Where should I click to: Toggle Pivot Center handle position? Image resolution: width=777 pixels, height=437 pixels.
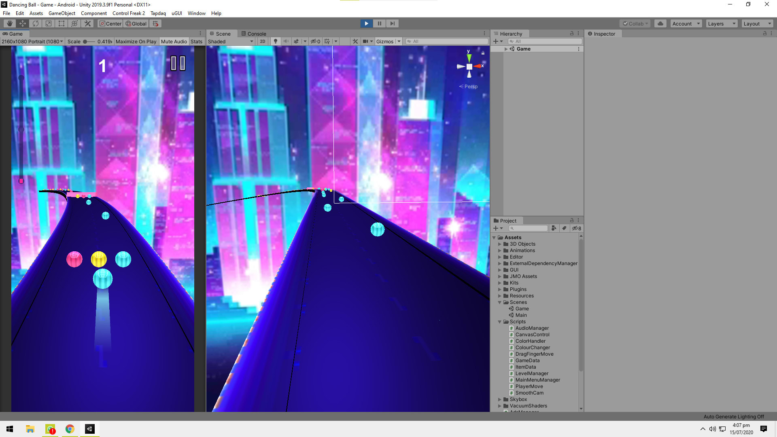(x=110, y=23)
